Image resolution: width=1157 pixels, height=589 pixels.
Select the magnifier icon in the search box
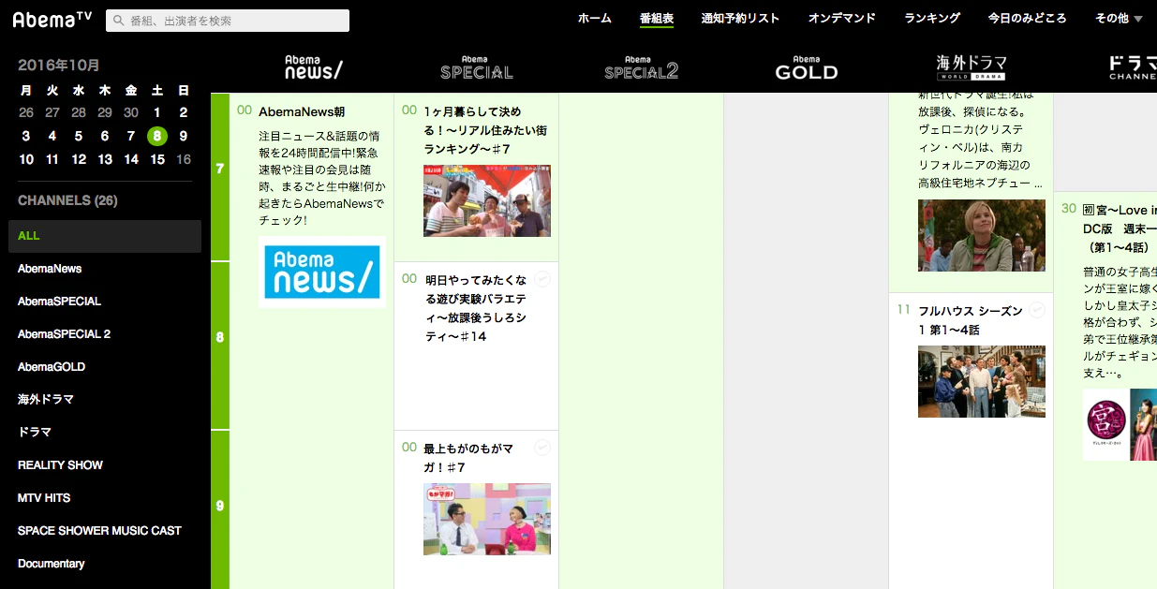(119, 21)
